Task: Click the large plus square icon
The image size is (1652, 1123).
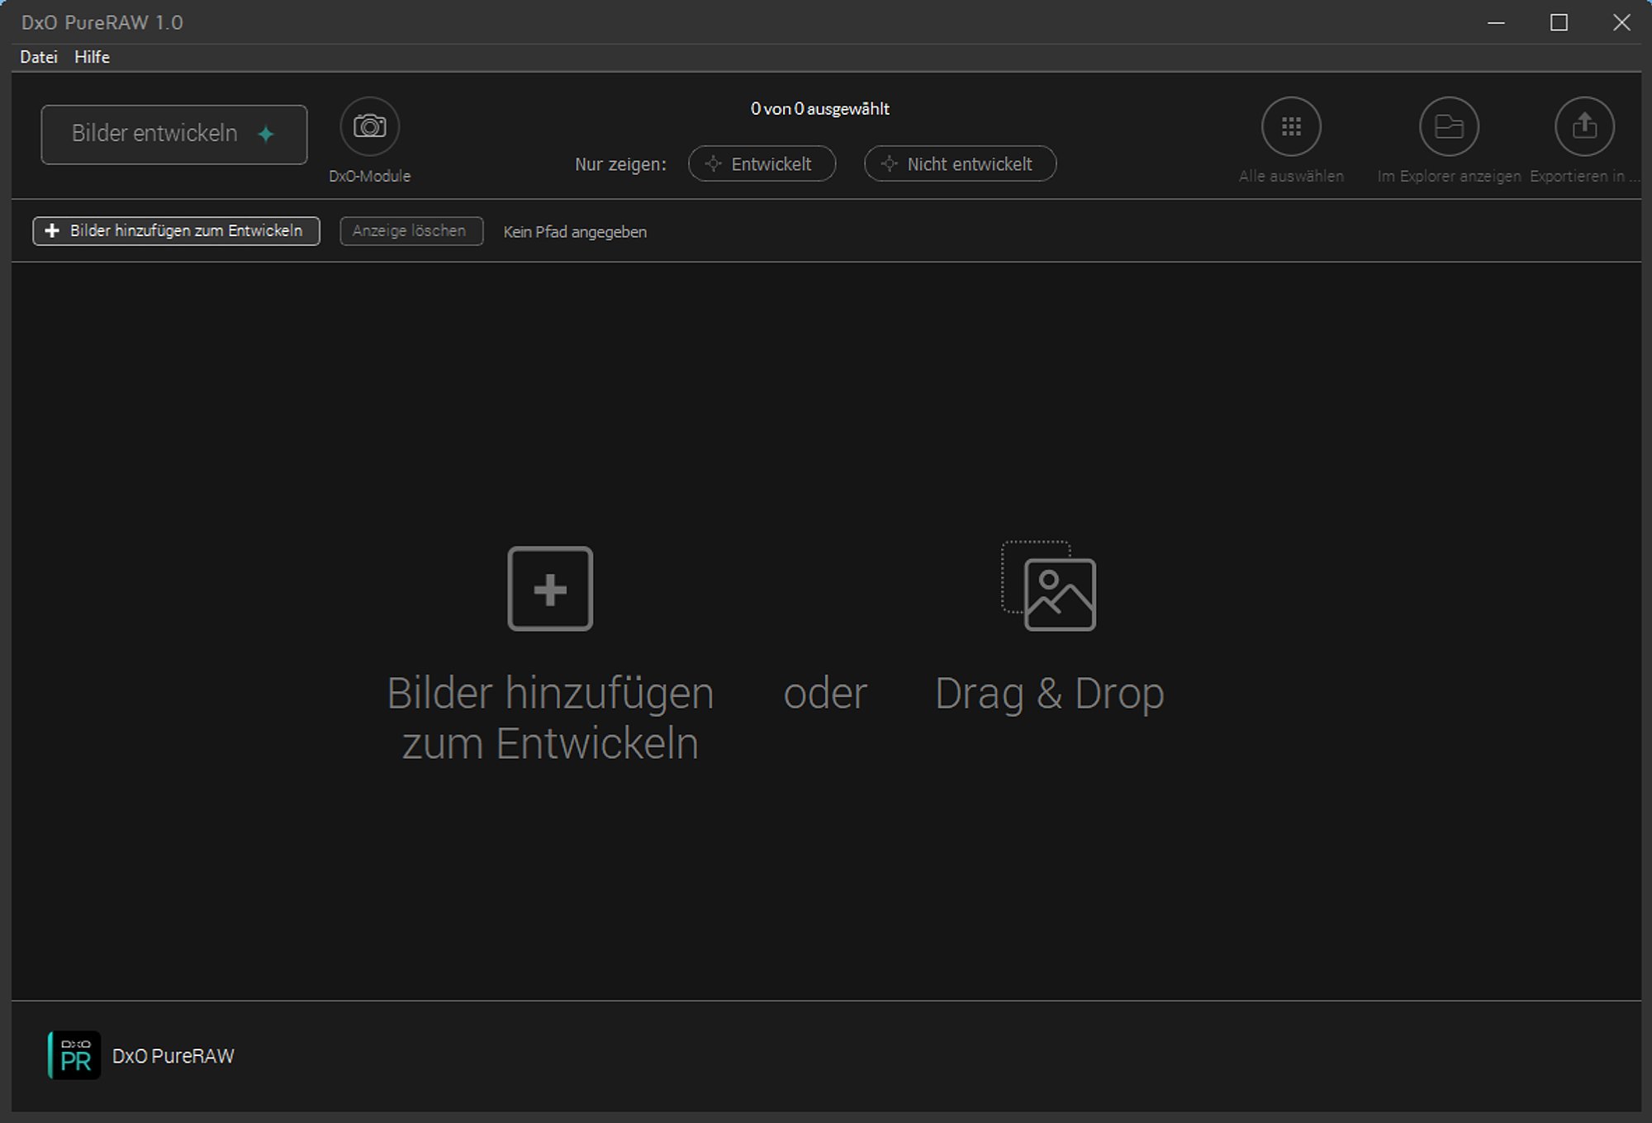Action: (x=550, y=589)
